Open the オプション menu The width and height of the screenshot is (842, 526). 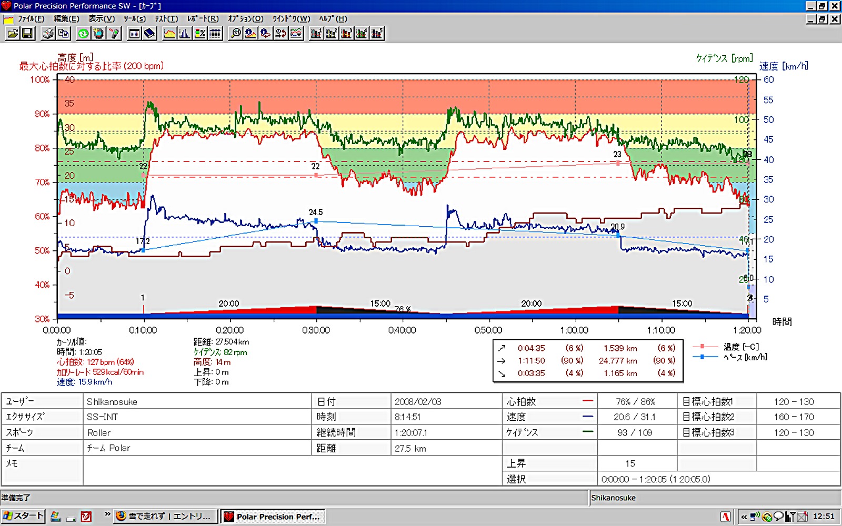point(245,19)
